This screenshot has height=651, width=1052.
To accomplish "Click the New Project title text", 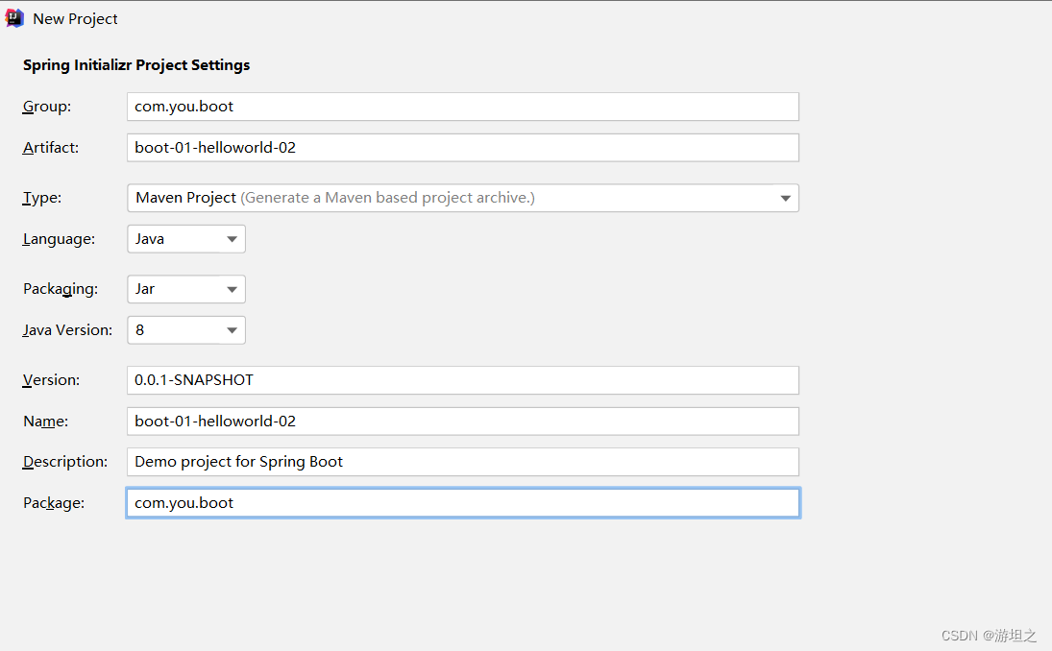I will click(75, 17).
